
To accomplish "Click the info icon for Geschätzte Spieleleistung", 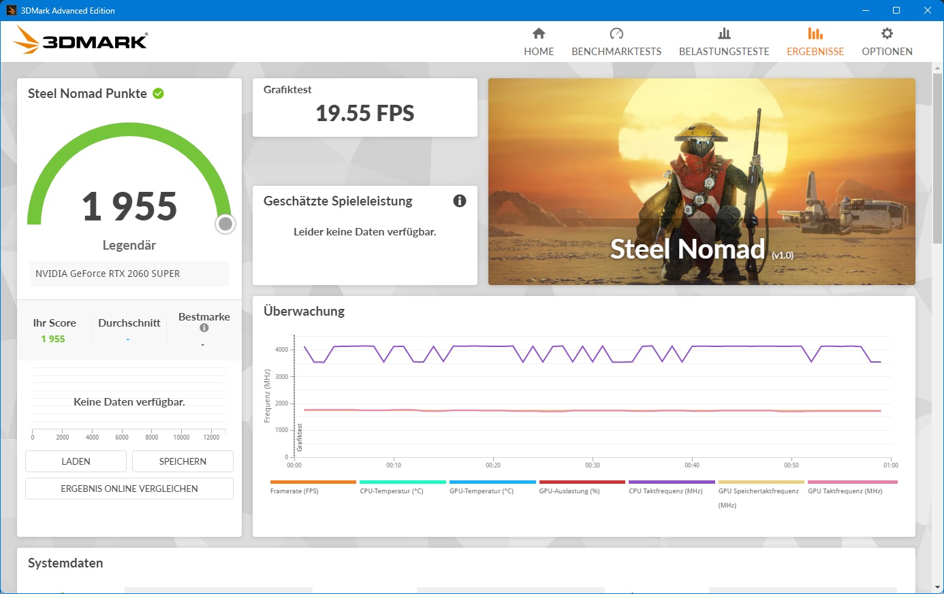I will [460, 201].
